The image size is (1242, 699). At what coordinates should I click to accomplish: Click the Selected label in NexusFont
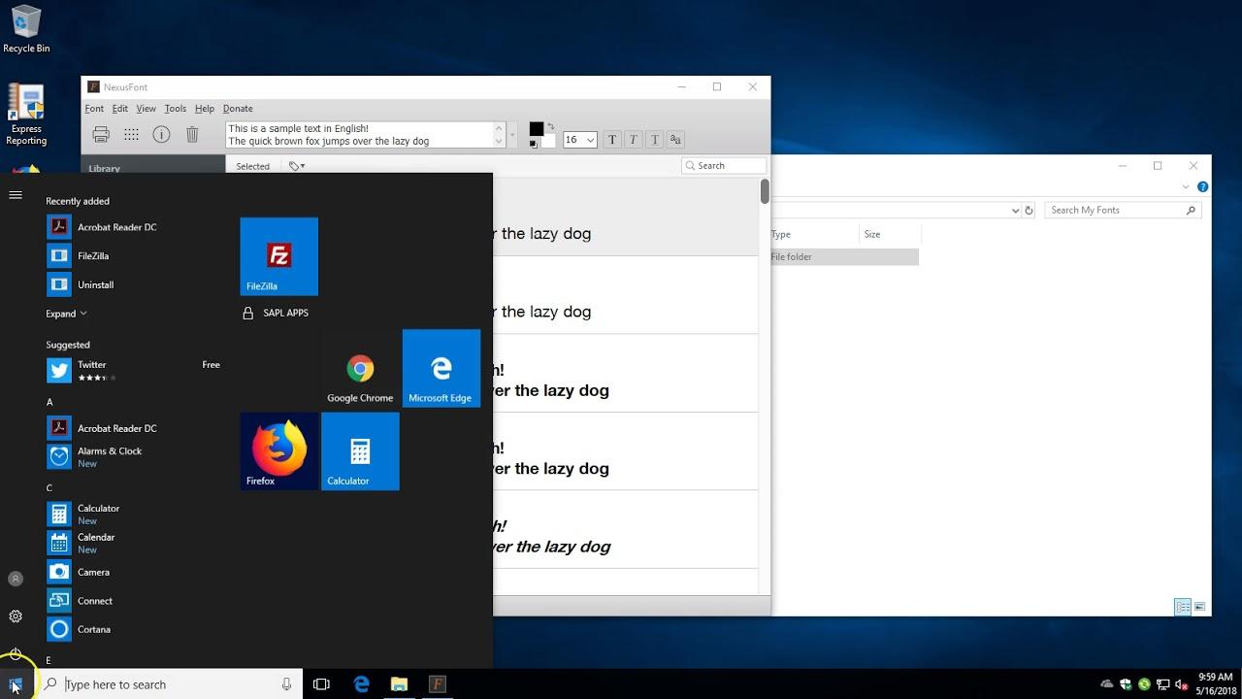252,166
